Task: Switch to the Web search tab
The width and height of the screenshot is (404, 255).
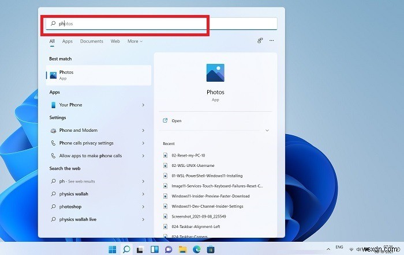Action: [x=115, y=41]
